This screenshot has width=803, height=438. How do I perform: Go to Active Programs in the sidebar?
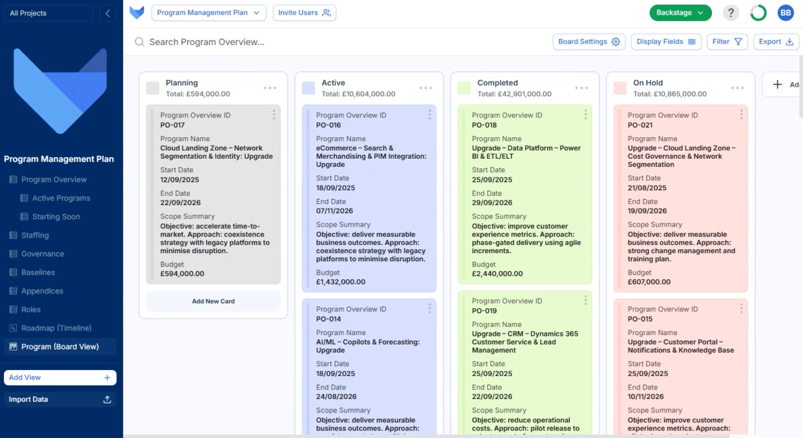pos(61,198)
